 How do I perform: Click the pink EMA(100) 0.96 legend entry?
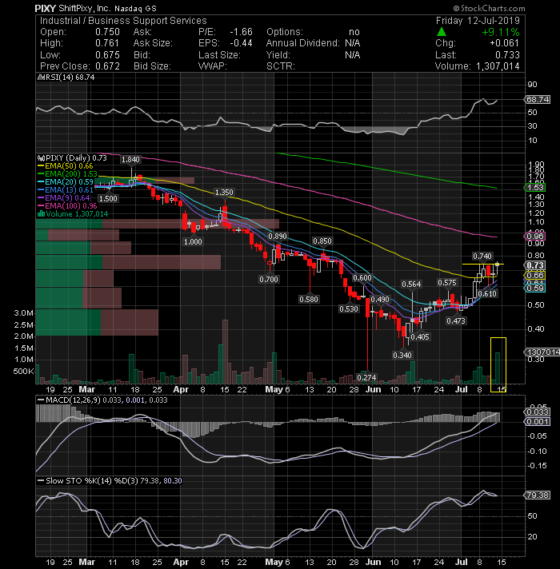[x=67, y=205]
